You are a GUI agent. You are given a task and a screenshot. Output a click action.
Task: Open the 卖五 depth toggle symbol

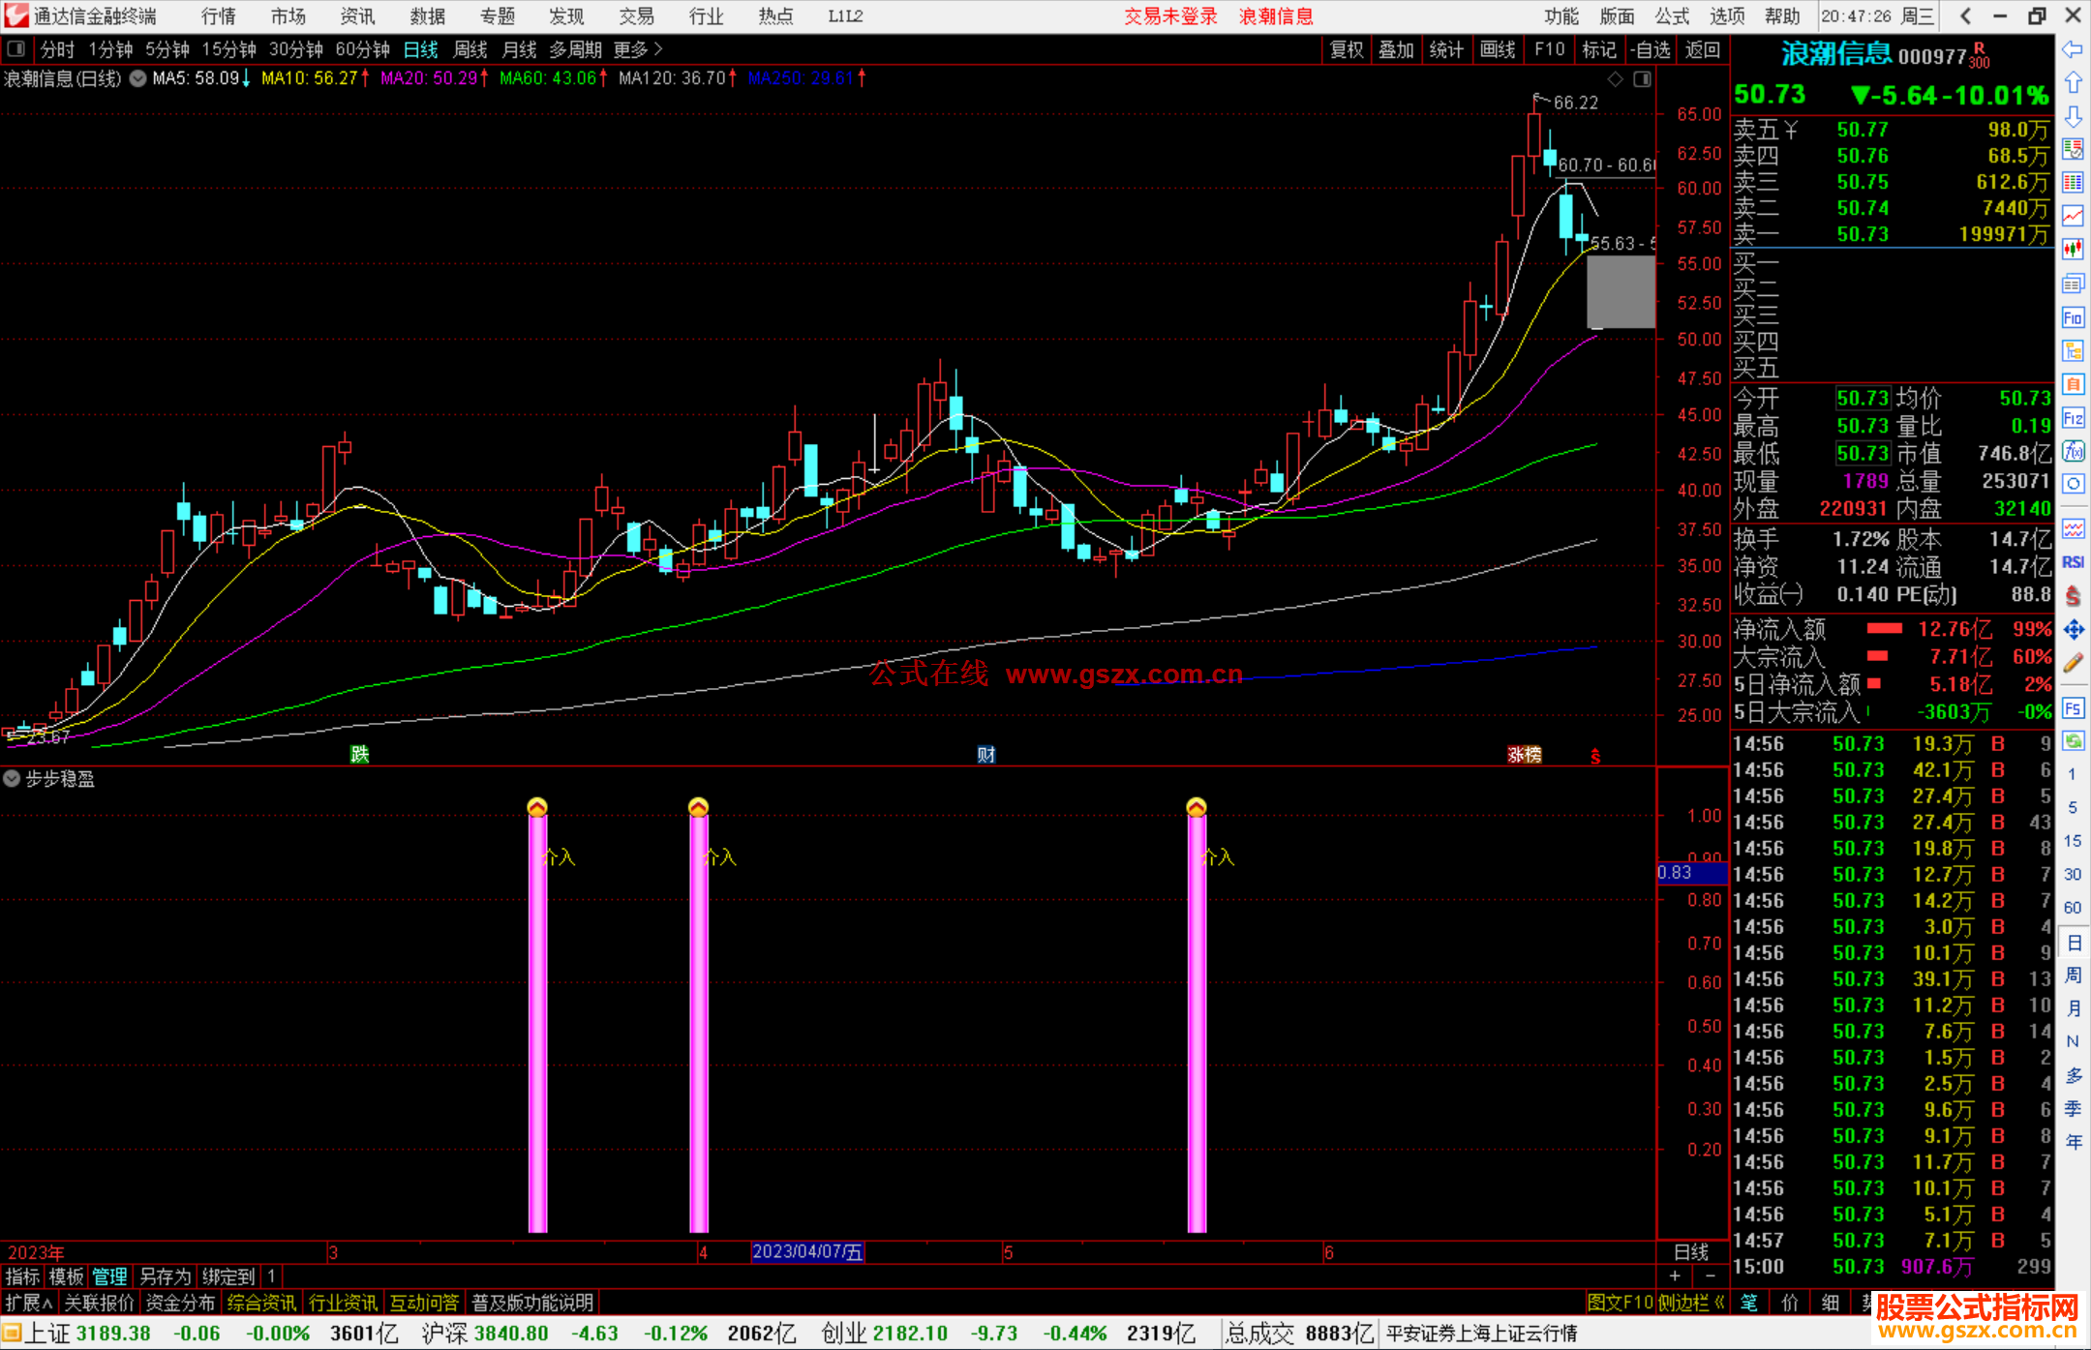point(1791,130)
